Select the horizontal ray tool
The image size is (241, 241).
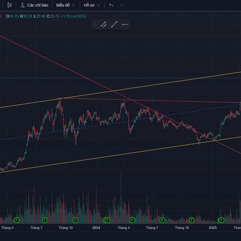(x=125, y=25)
